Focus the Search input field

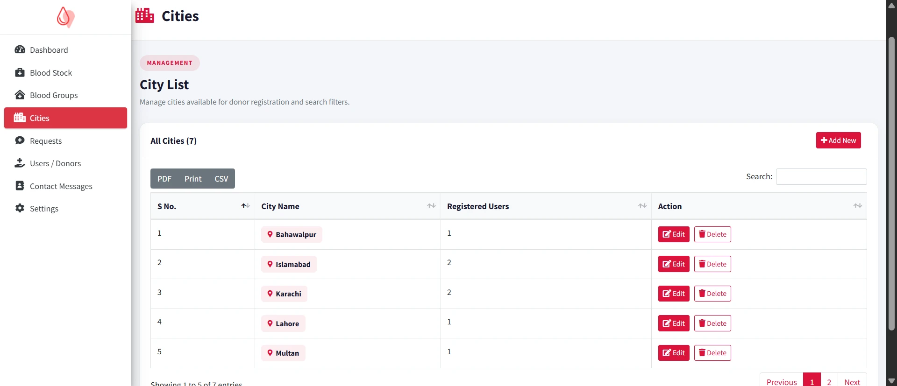821,176
